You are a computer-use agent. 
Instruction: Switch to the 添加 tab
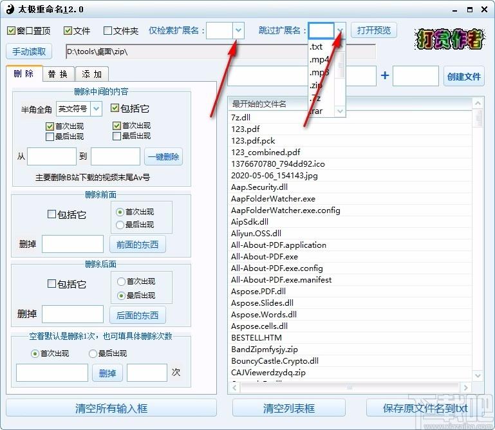92,74
